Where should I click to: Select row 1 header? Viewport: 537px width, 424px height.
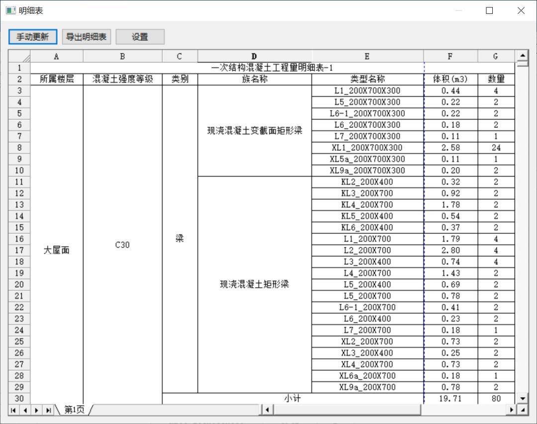coord(19,68)
